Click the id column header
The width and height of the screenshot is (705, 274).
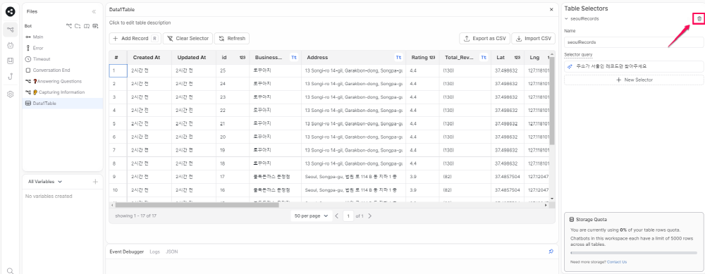click(233, 58)
